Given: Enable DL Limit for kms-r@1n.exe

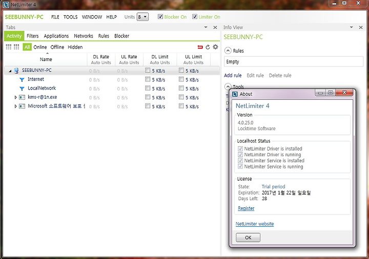Looking at the screenshot, I should [x=148, y=97].
